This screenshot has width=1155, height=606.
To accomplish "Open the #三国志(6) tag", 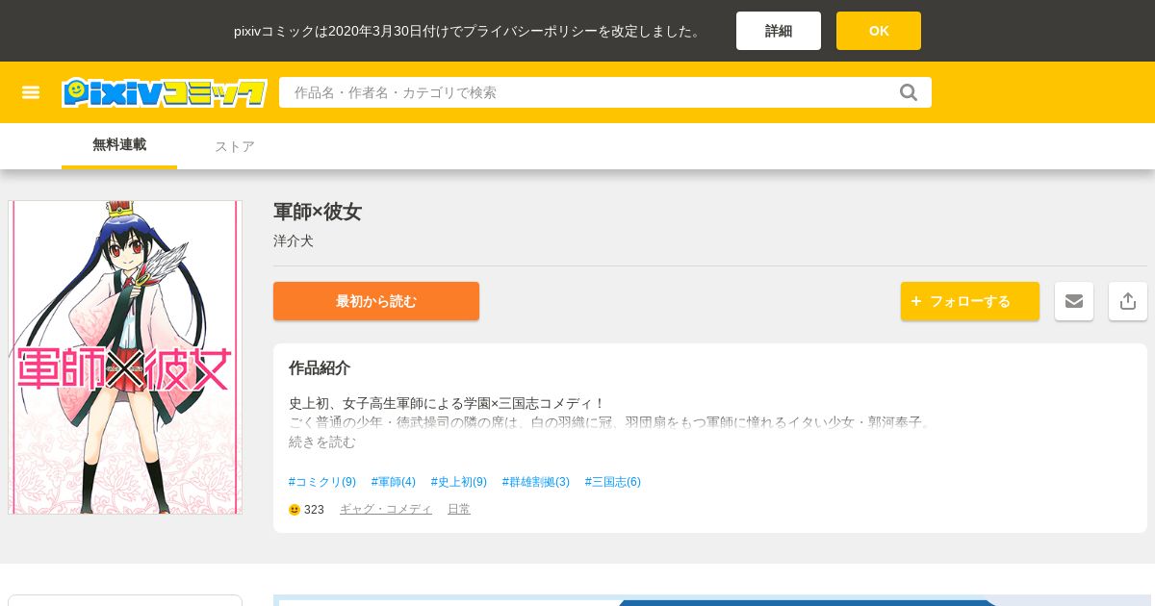I will pos(613,482).
